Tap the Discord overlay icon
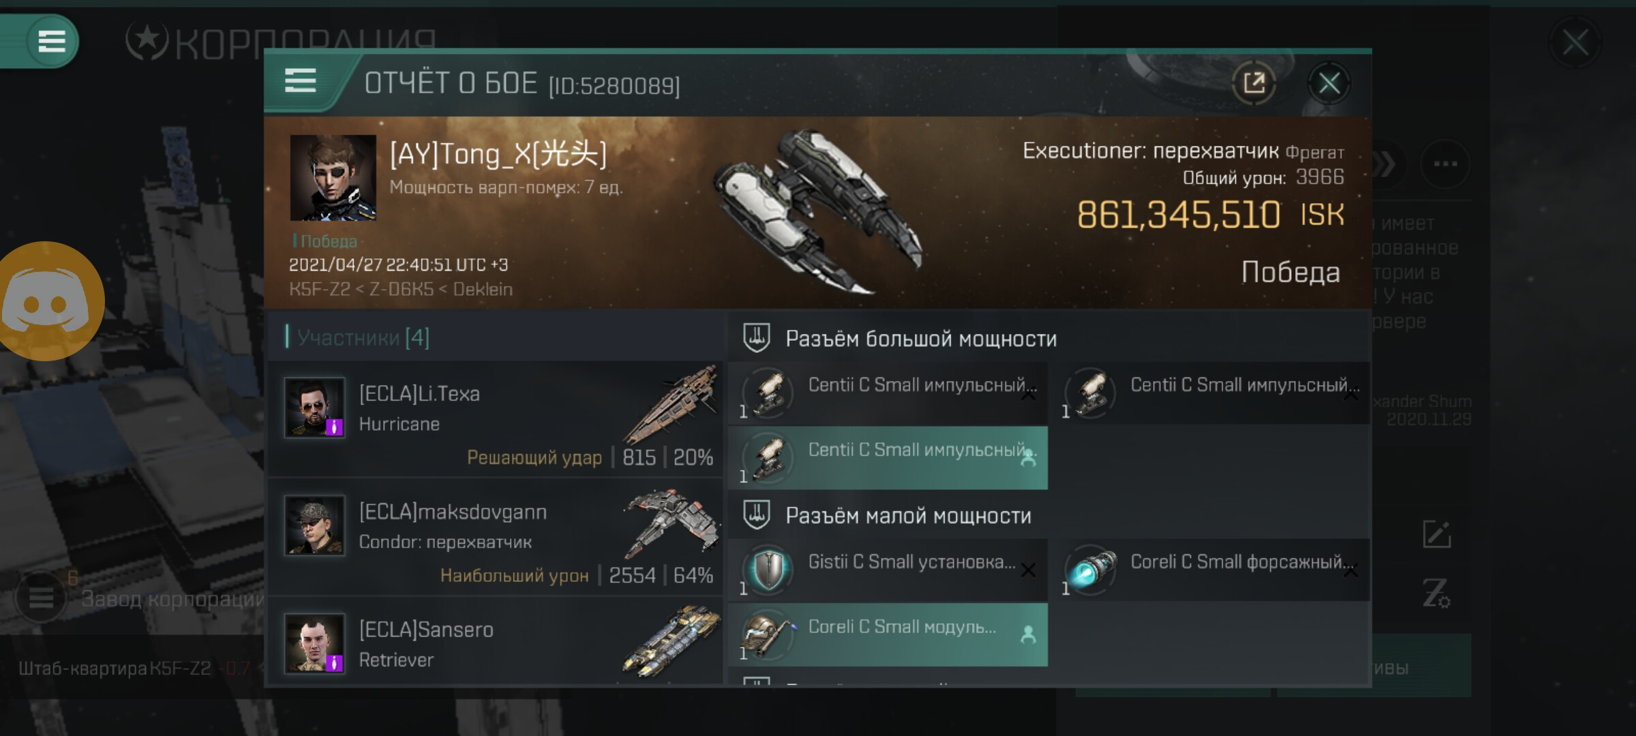The height and width of the screenshot is (736, 1636). (x=49, y=301)
